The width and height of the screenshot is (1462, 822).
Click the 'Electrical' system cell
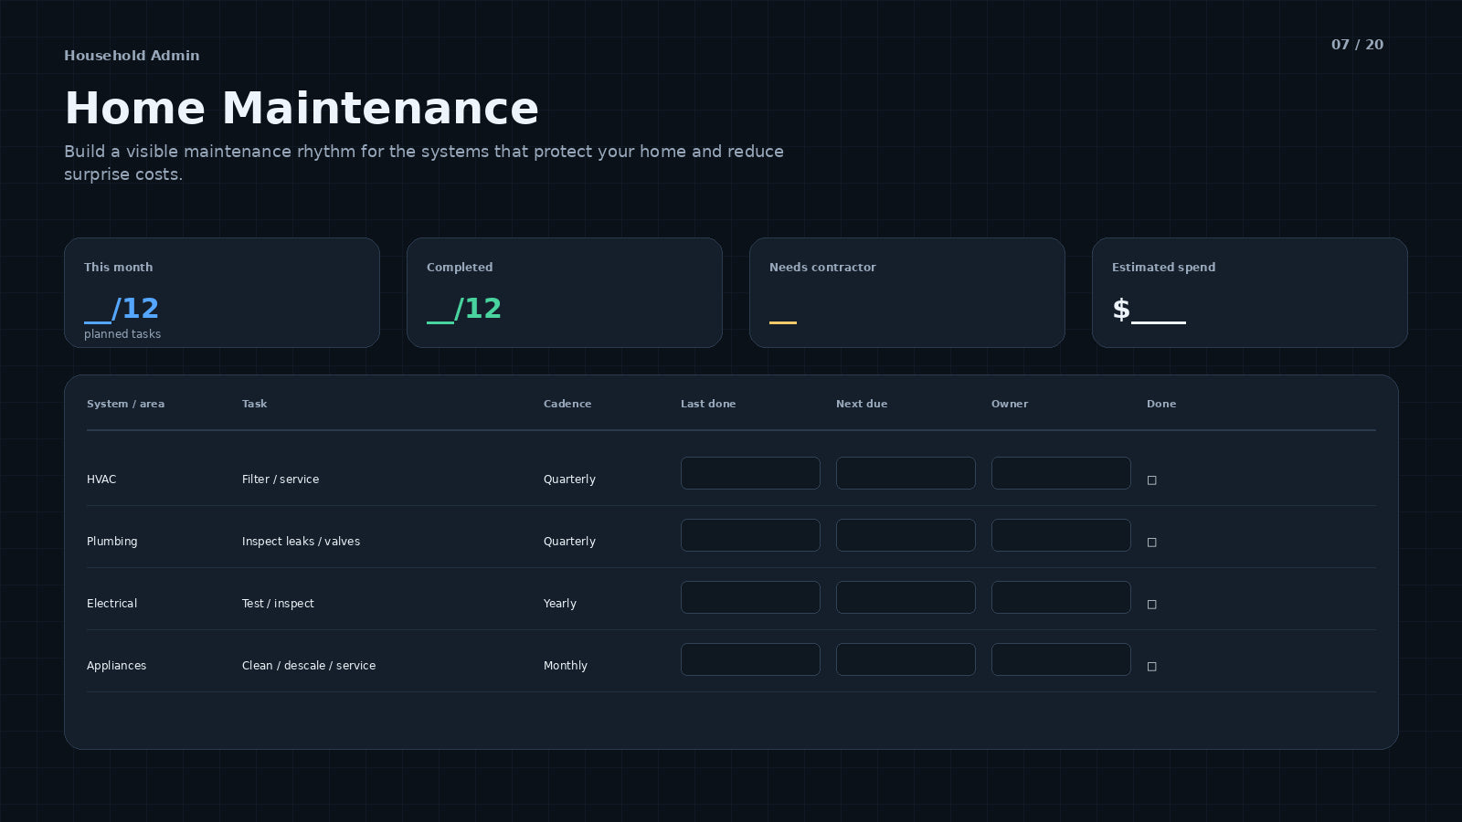(x=111, y=604)
